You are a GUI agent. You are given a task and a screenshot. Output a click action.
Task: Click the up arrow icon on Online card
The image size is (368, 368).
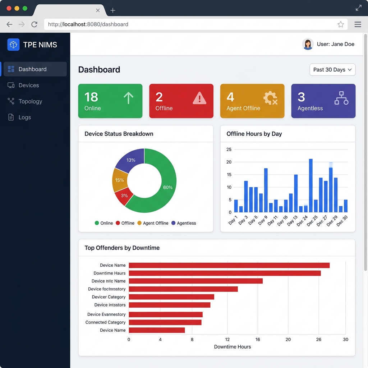coord(128,98)
